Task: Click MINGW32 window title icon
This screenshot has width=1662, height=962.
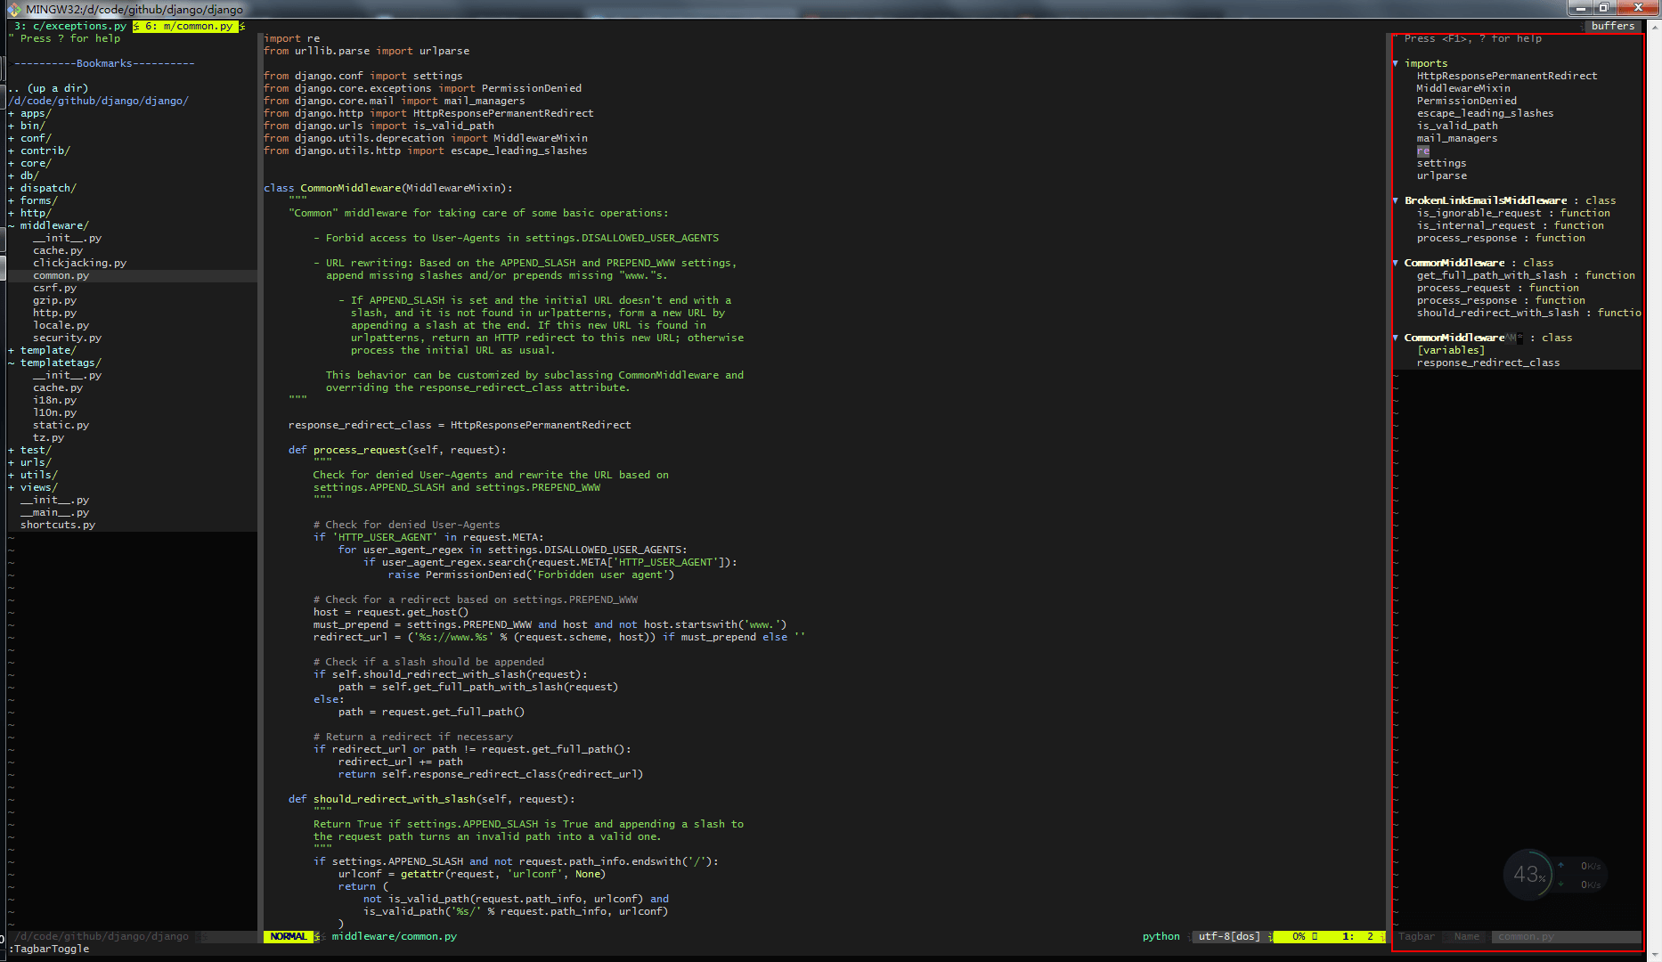Action: pyautogui.click(x=14, y=9)
